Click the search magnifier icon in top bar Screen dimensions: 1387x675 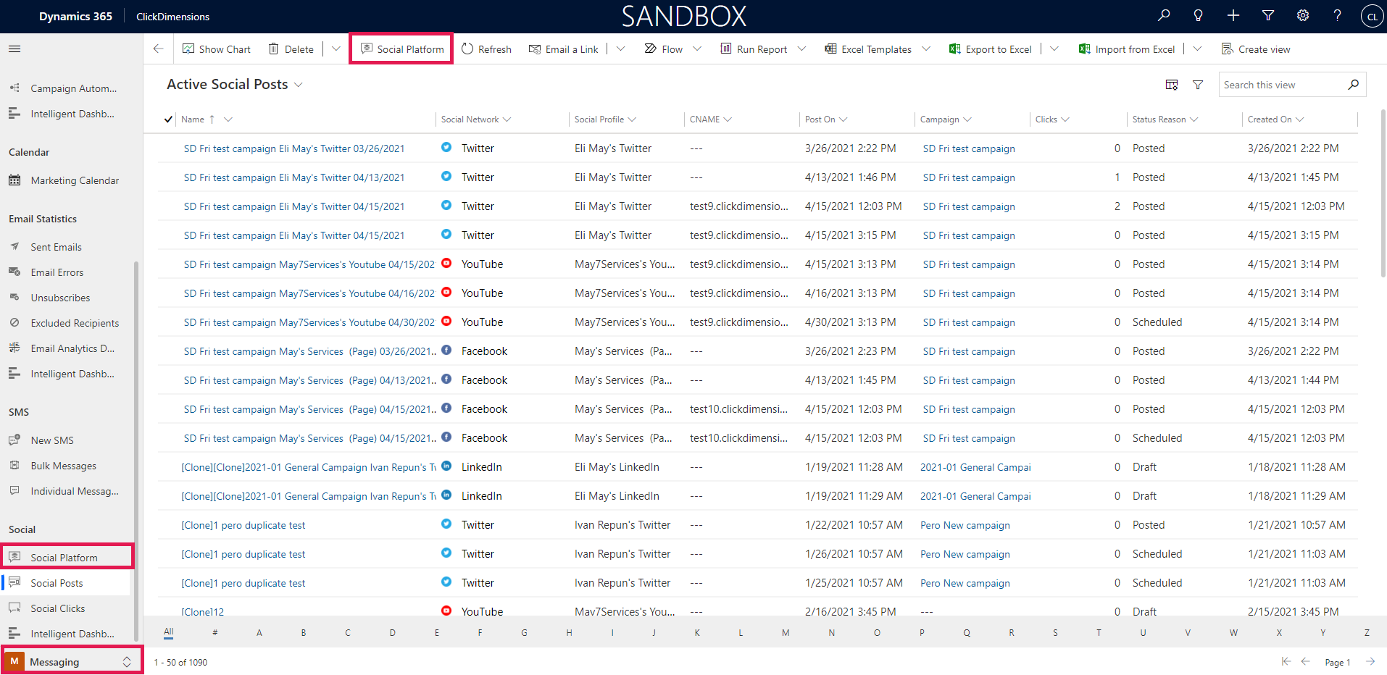[1164, 15]
